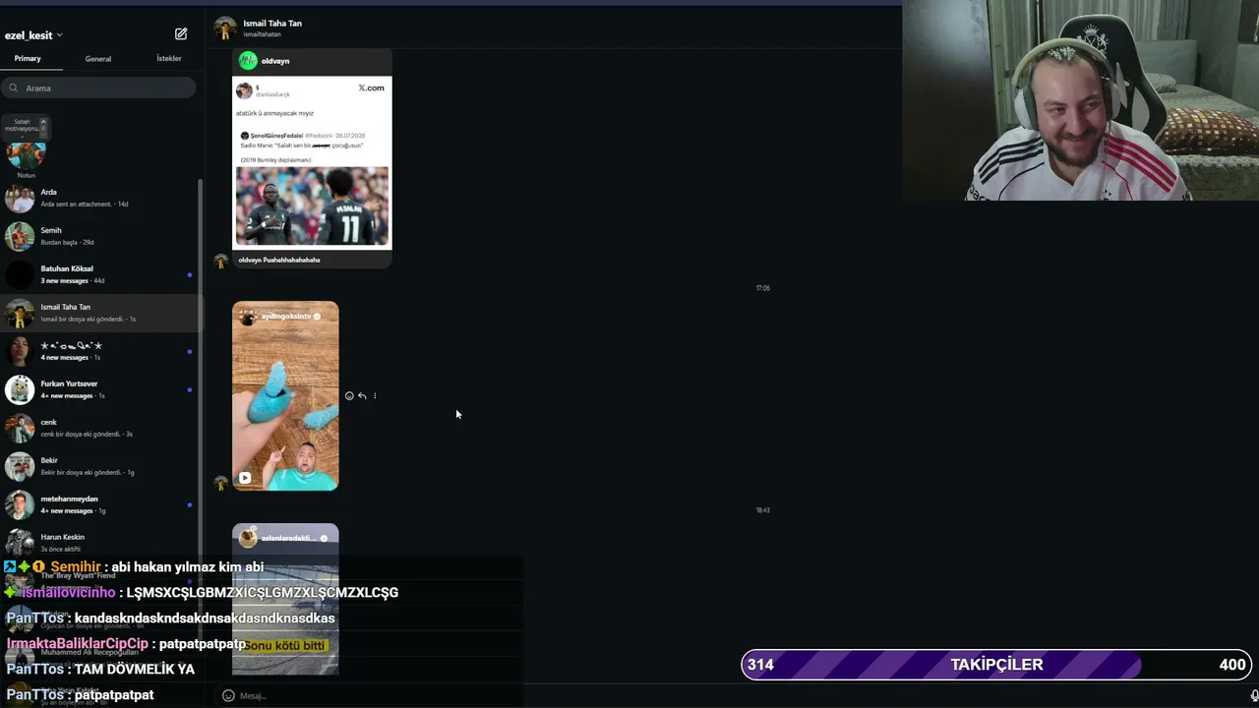1259x708 pixels.
Task: Open the shared X.com tweet post
Action: click(x=312, y=162)
